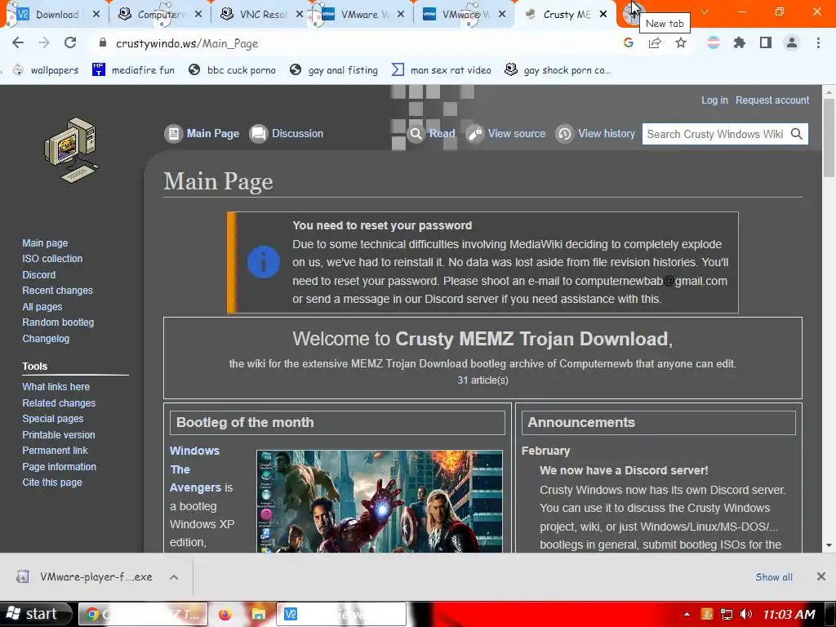Click the volume speaker tray icon
Viewport: 836px width, 627px height.
pos(746,614)
